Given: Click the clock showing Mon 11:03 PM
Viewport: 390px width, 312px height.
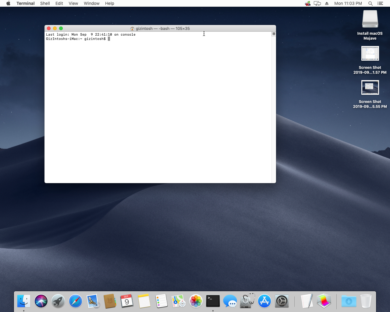Looking at the screenshot, I should (x=348, y=3).
